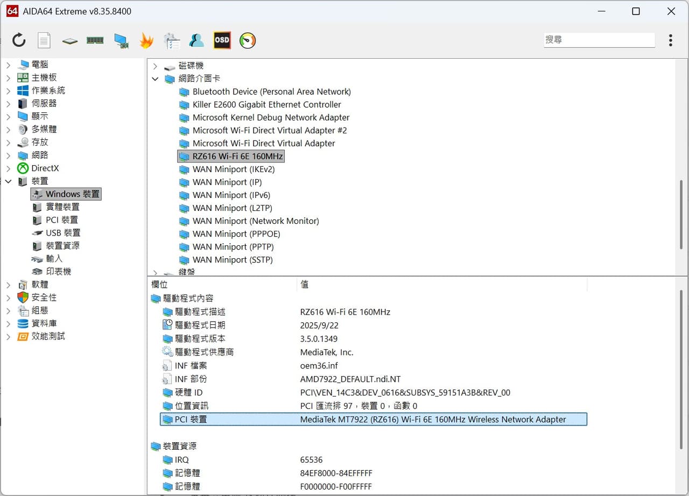Screen dimensions: 689x496
Task: Select the 位置資訊 row
Action: point(374,406)
